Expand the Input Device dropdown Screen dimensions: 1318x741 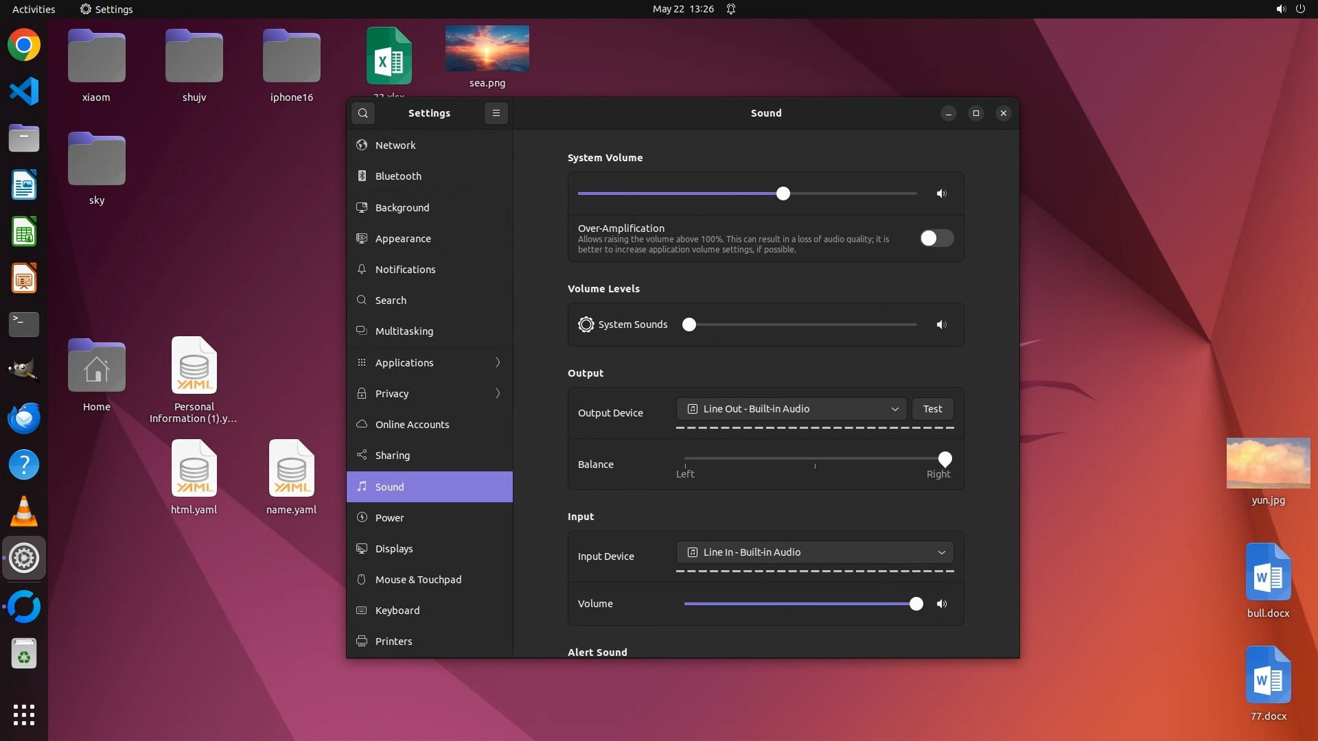pyautogui.click(x=815, y=552)
